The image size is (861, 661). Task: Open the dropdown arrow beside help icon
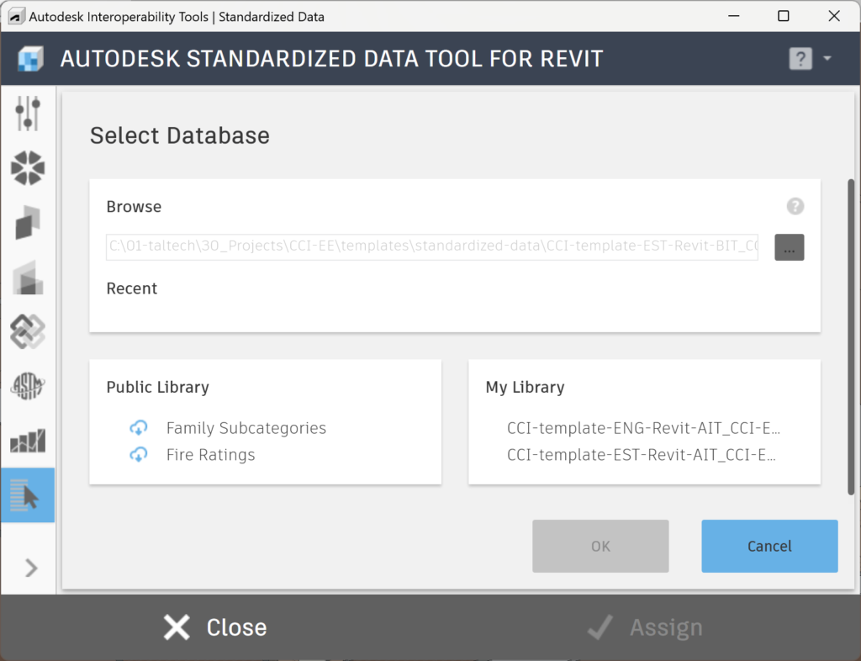(x=827, y=58)
